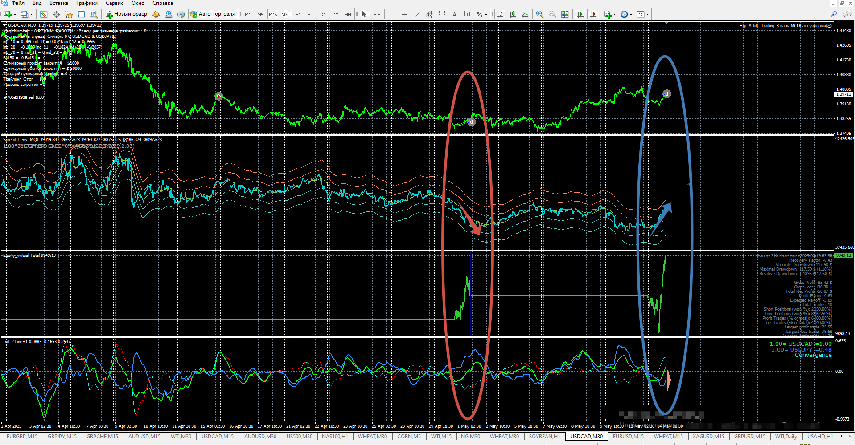This screenshot has height=445, width=855.
Task: Select the cursor pointer tool
Action: [364, 14]
